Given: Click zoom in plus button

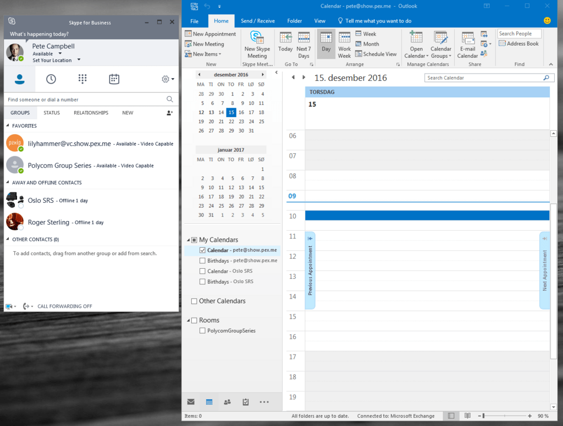Looking at the screenshot, I should [529, 416].
